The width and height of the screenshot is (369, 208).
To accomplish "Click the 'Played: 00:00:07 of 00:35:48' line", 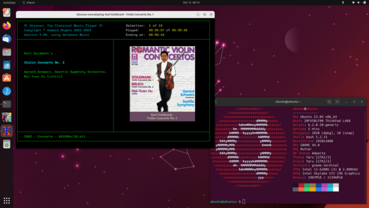I will click(157, 30).
